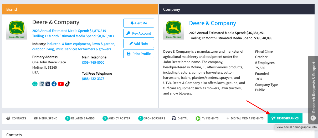
Task: Click Company Type value Public
Action: [x=260, y=90]
